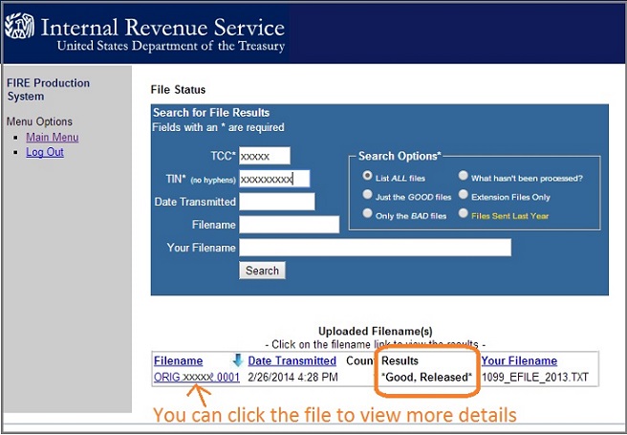627x435 pixels.
Task: Click the Filename search text box
Action: [289, 225]
